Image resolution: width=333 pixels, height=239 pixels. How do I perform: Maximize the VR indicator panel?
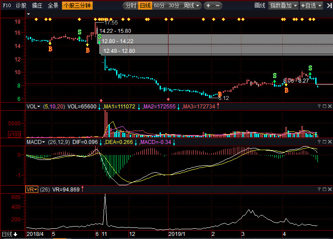coord(324,189)
